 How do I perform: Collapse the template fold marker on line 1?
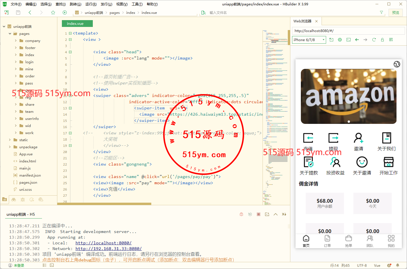70,33
